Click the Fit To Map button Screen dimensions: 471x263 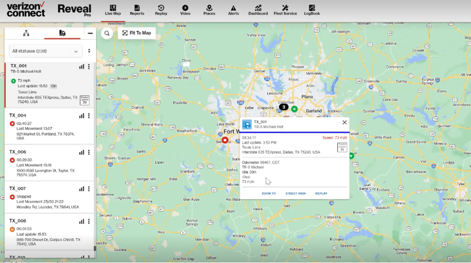tap(137, 33)
